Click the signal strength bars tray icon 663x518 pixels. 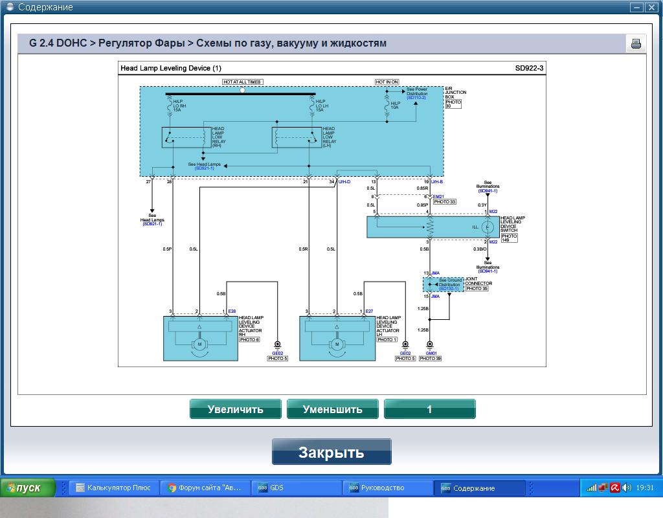coord(591,488)
